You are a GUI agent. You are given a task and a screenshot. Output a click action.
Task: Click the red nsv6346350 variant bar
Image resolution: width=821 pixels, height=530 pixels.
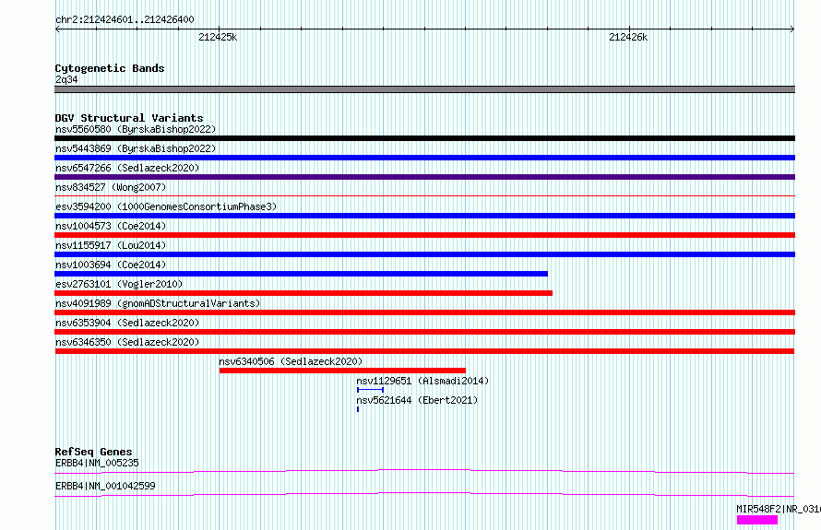(x=424, y=351)
